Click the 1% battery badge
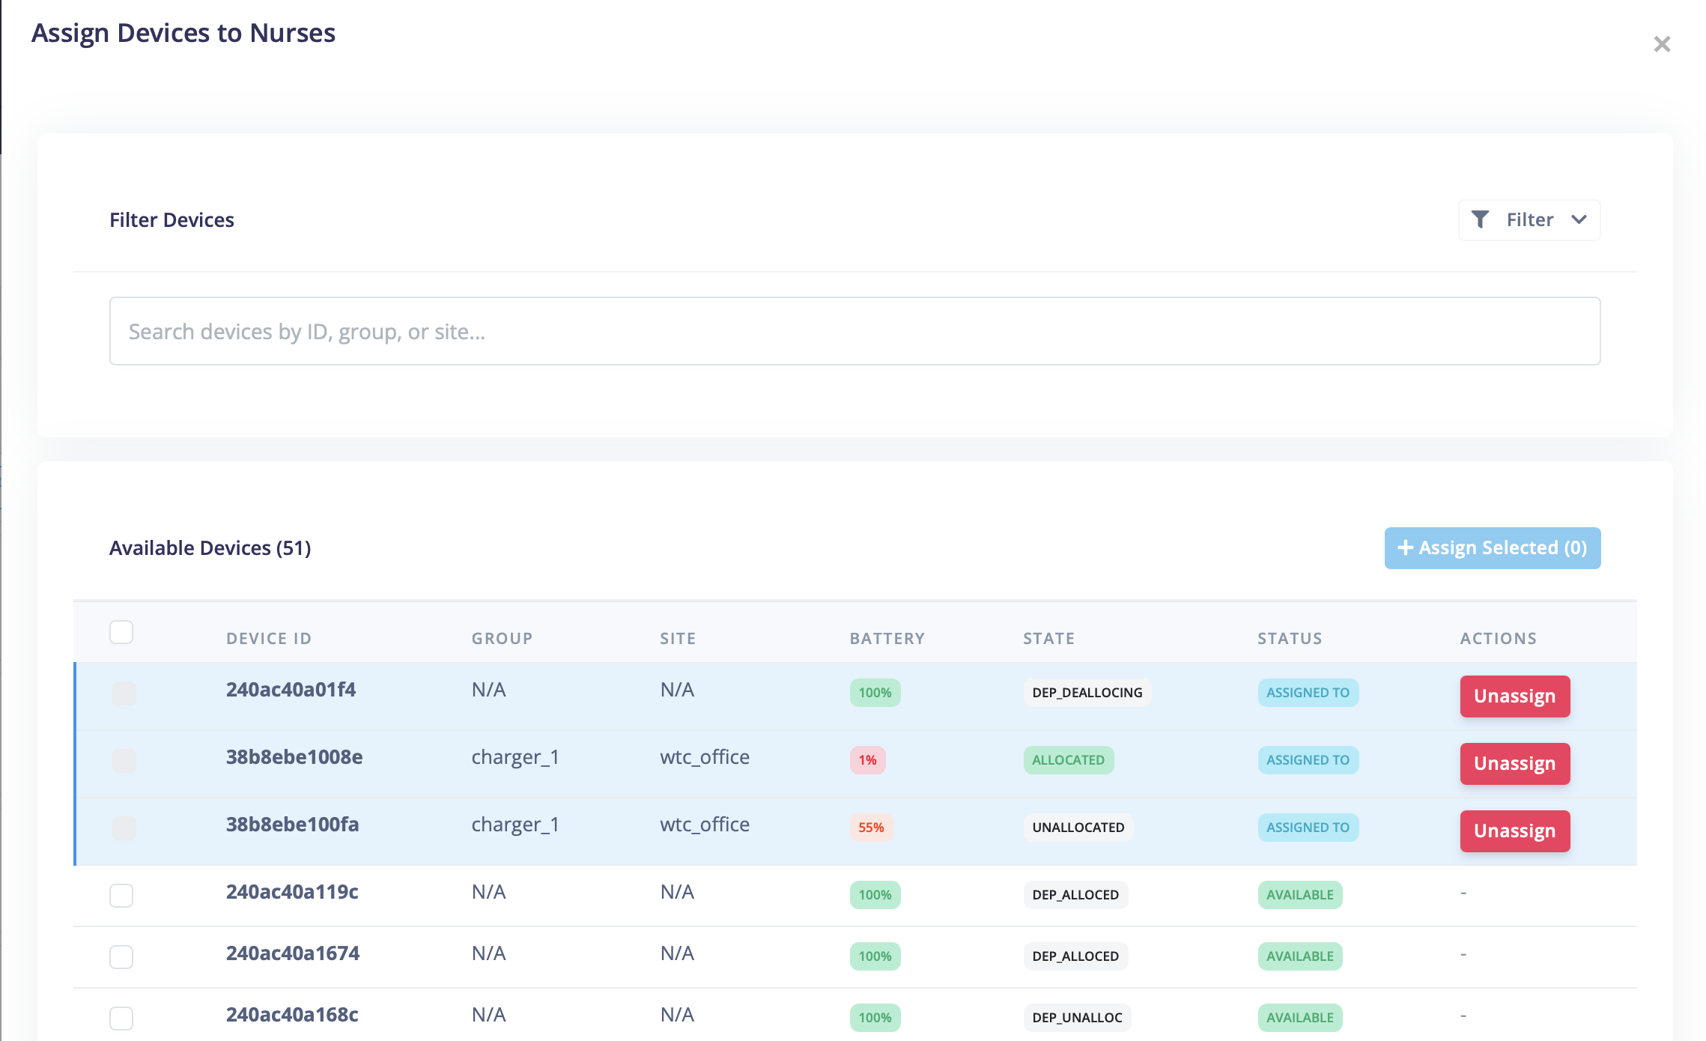Viewport: 1706px width, 1041px height. point(867,760)
